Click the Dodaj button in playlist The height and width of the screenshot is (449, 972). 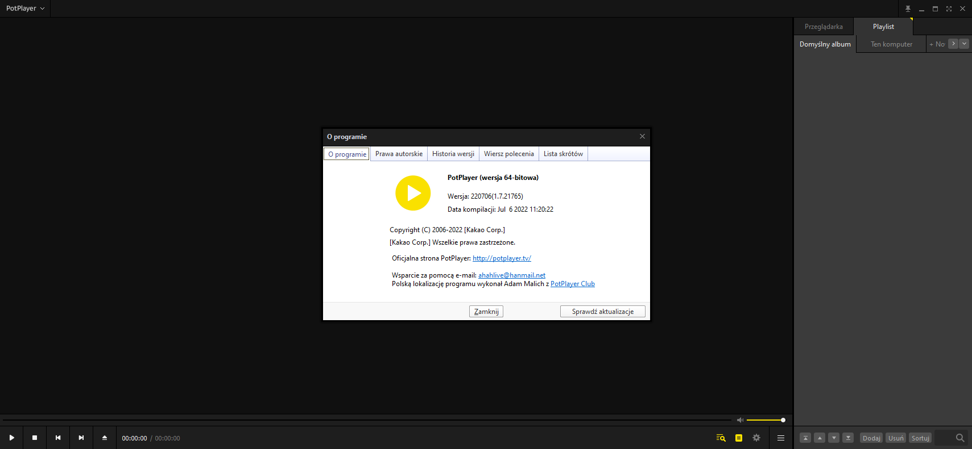pyautogui.click(x=871, y=438)
